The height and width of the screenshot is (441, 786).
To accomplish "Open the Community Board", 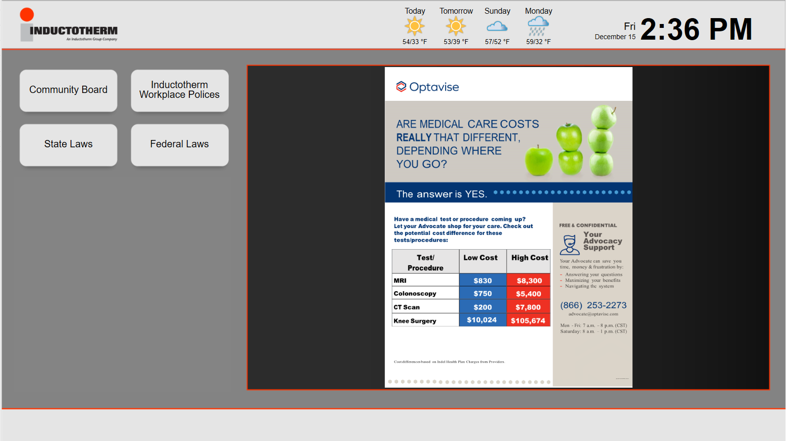I will click(x=68, y=90).
